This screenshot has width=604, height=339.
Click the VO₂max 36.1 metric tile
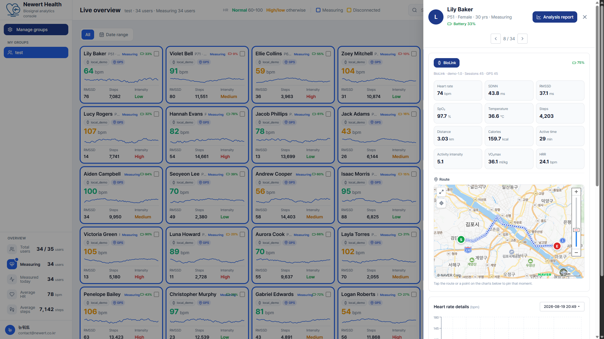[x=509, y=159]
